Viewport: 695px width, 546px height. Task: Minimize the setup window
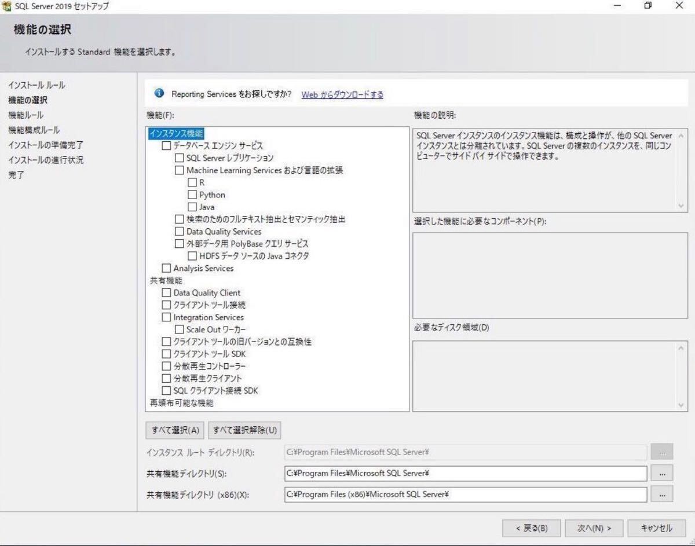(x=617, y=6)
